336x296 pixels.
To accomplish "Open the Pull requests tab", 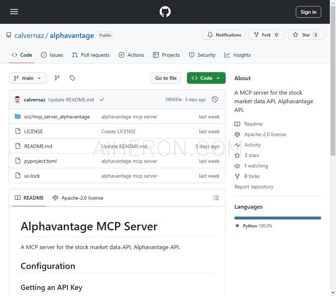I will click(x=91, y=55).
